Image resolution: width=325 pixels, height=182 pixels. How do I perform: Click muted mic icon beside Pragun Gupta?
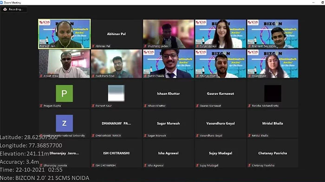point(41,106)
